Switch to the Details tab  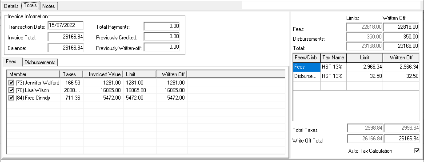[x=11, y=6]
